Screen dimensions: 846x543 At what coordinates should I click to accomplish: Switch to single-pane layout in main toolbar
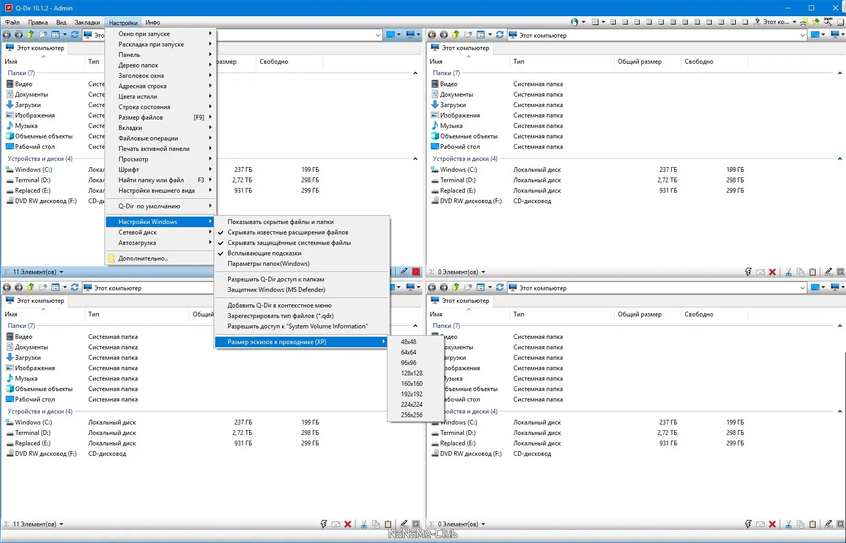[745, 22]
